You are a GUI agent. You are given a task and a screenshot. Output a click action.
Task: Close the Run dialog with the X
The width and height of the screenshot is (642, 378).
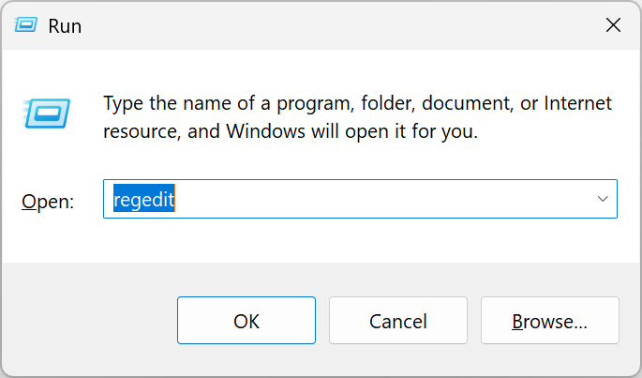[x=613, y=26]
